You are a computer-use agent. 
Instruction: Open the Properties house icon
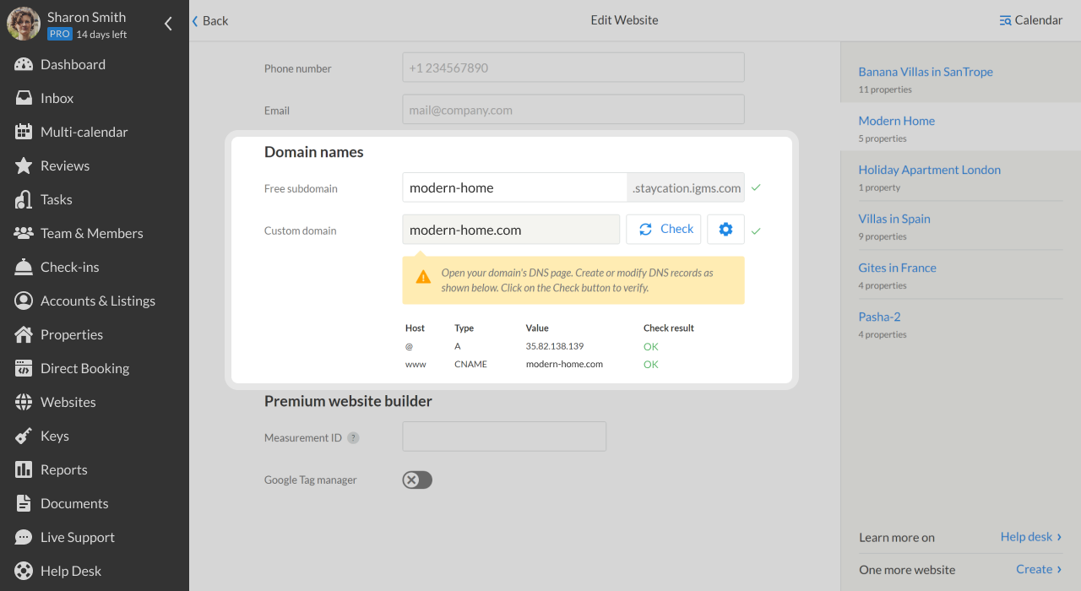[24, 334]
